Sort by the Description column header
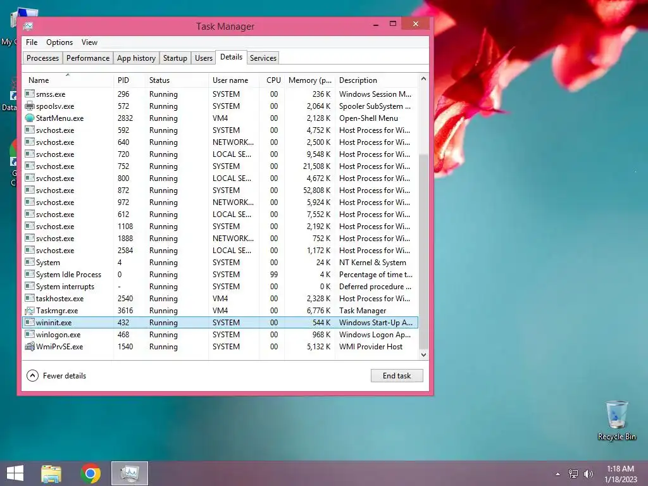Image resolution: width=648 pixels, height=486 pixels. [x=377, y=80]
